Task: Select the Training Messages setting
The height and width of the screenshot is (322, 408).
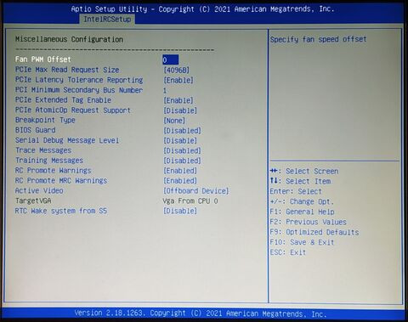Action: tap(49, 161)
